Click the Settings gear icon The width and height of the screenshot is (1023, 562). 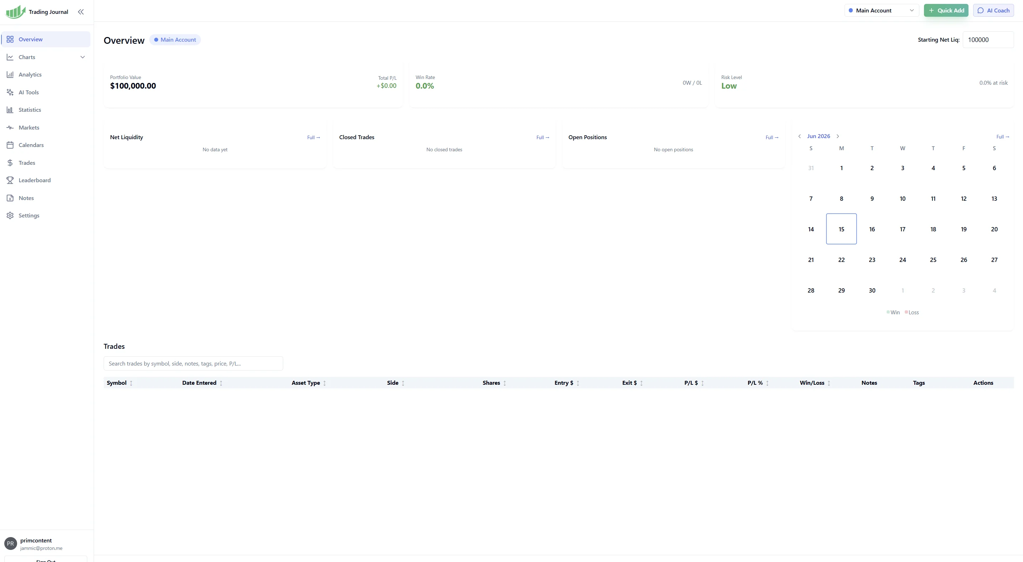point(10,216)
